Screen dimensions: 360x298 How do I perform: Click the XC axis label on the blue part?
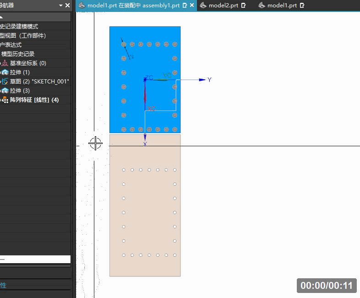coord(151,109)
